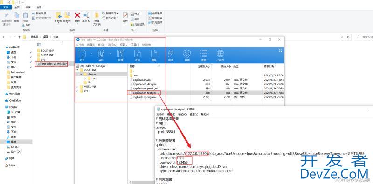
Task: Open Notepad's Format (格式) menu
Action: point(182,114)
